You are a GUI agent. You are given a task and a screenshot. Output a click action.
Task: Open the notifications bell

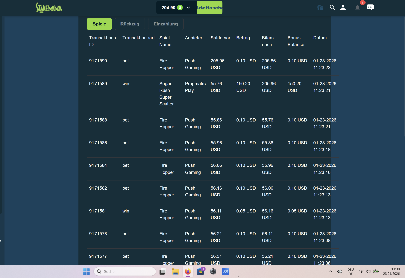coord(358,8)
